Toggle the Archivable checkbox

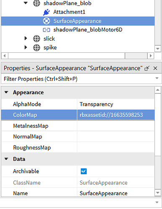click(x=84, y=171)
